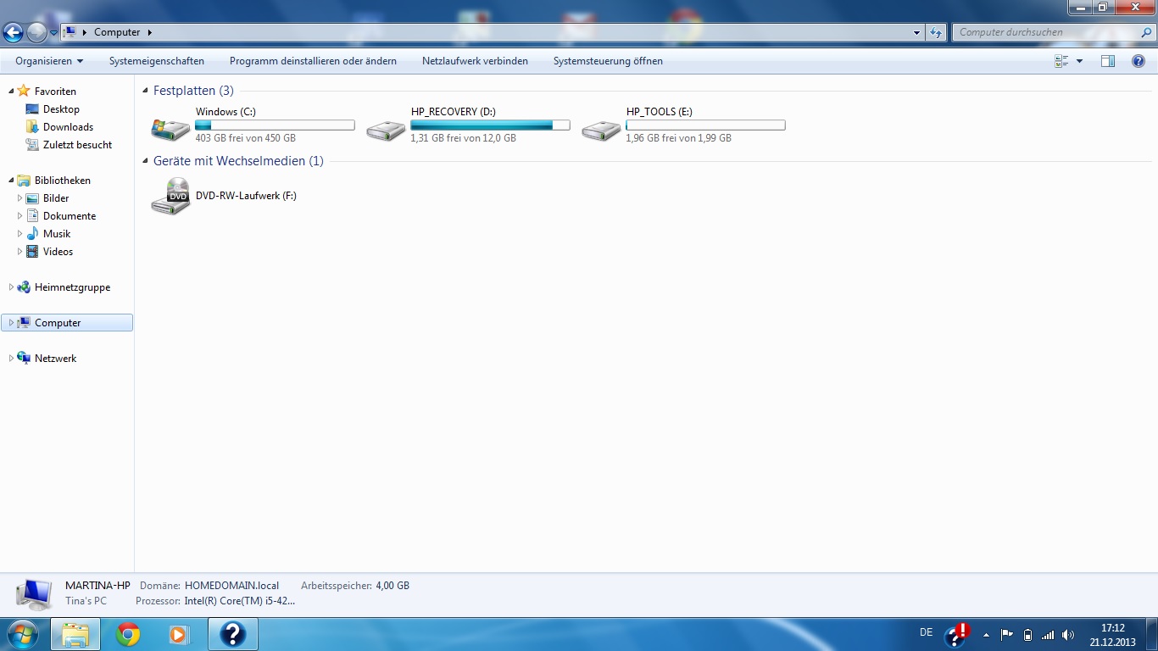Click the Heimnetzgruppe globe icon
Image resolution: width=1158 pixels, height=651 pixels.
tap(24, 287)
